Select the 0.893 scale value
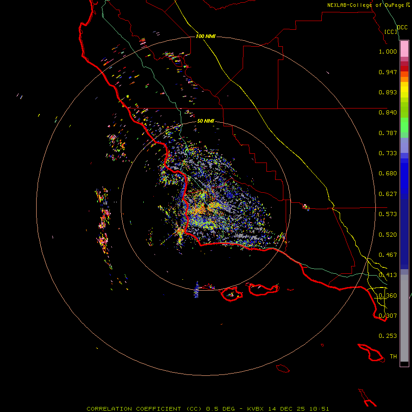 pos(388,92)
